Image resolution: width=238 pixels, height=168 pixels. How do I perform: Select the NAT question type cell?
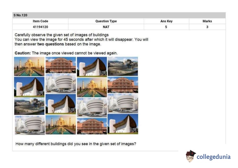pos(106,27)
